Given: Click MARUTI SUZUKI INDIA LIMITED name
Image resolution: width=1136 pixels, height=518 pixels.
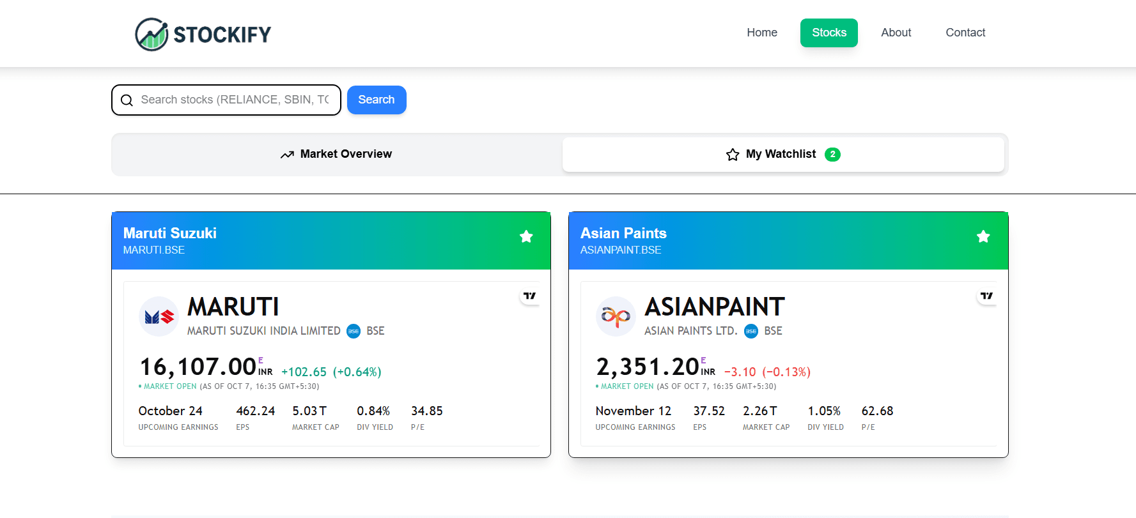Looking at the screenshot, I should (264, 331).
